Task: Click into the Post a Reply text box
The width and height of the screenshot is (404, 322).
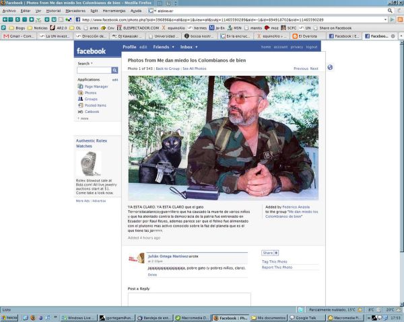Action: 189,299
